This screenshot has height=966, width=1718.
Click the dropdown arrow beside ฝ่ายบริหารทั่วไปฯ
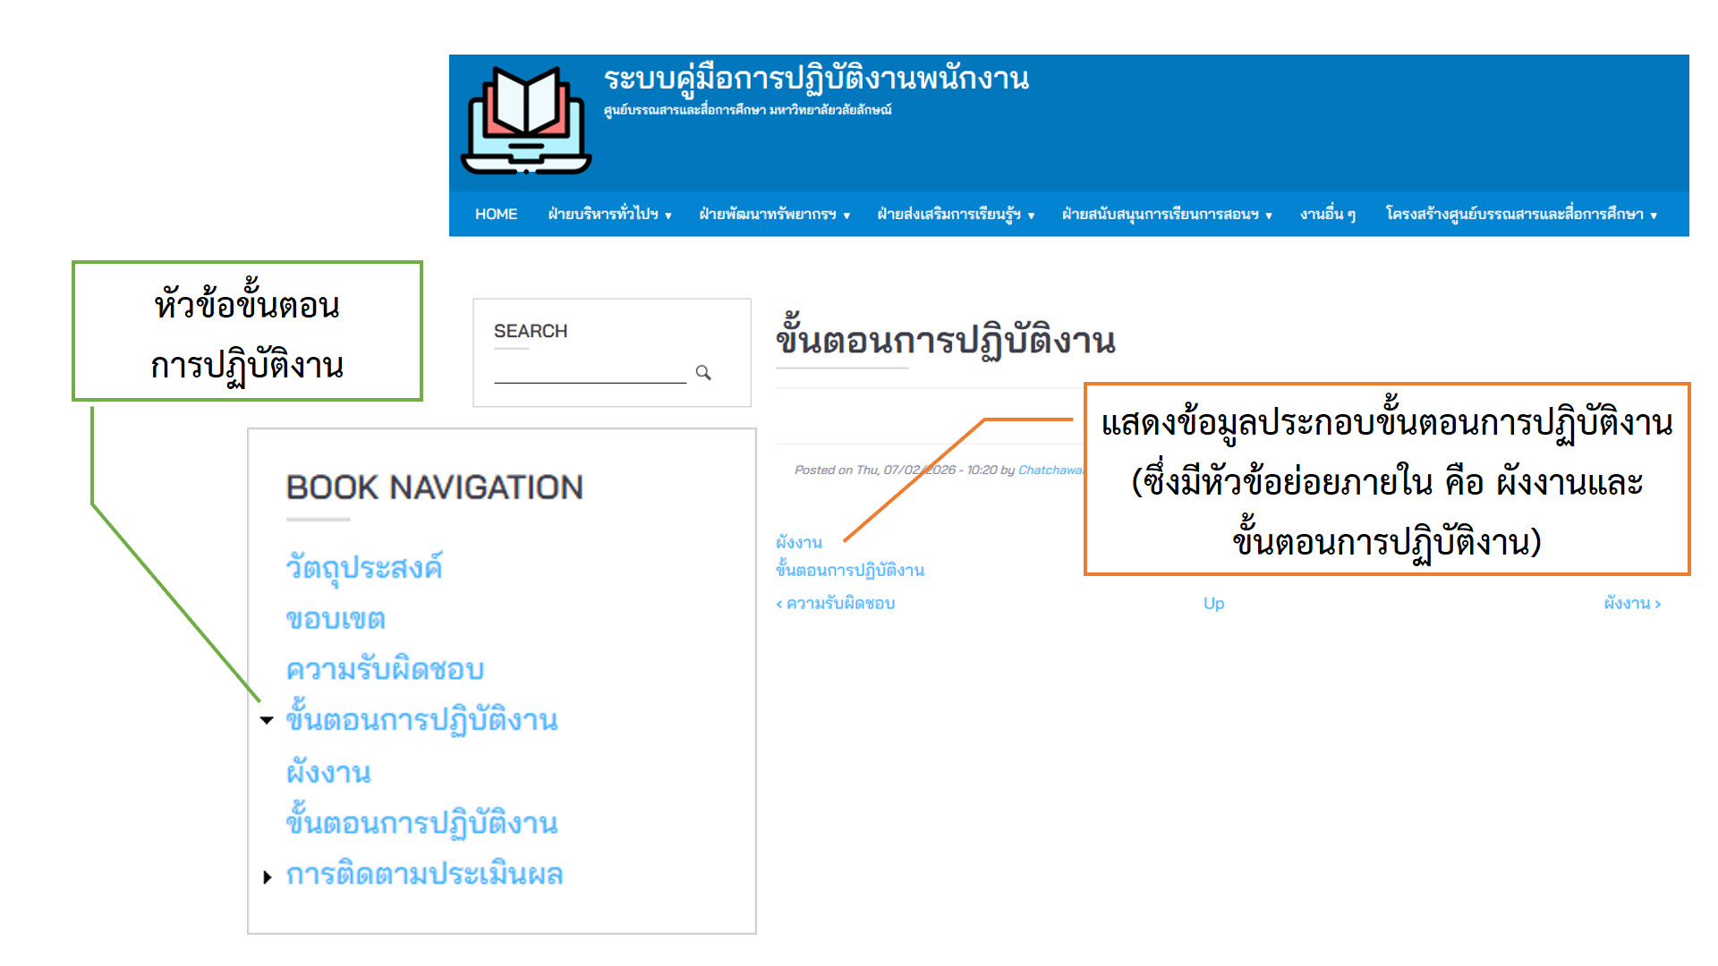[668, 216]
